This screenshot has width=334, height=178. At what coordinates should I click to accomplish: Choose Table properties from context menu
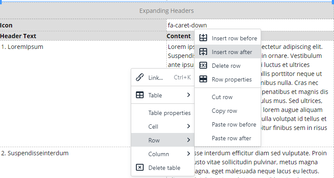click(169, 113)
